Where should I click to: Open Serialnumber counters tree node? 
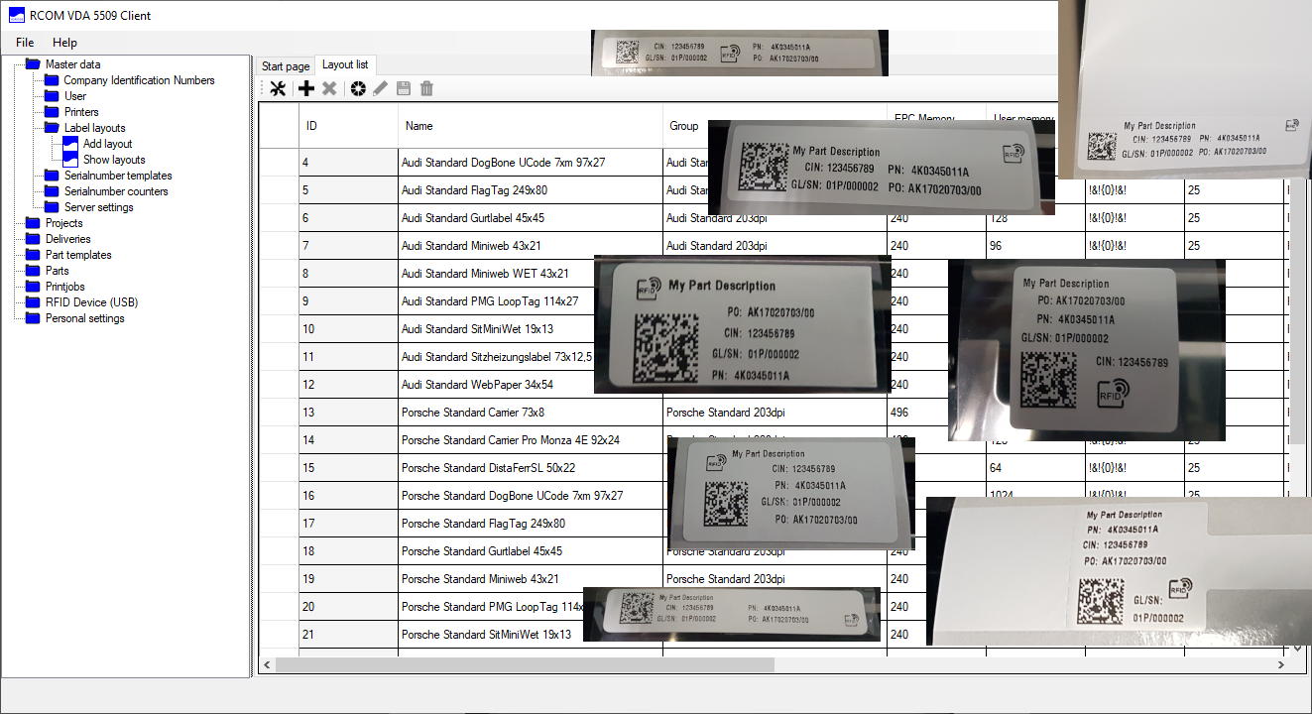click(116, 191)
